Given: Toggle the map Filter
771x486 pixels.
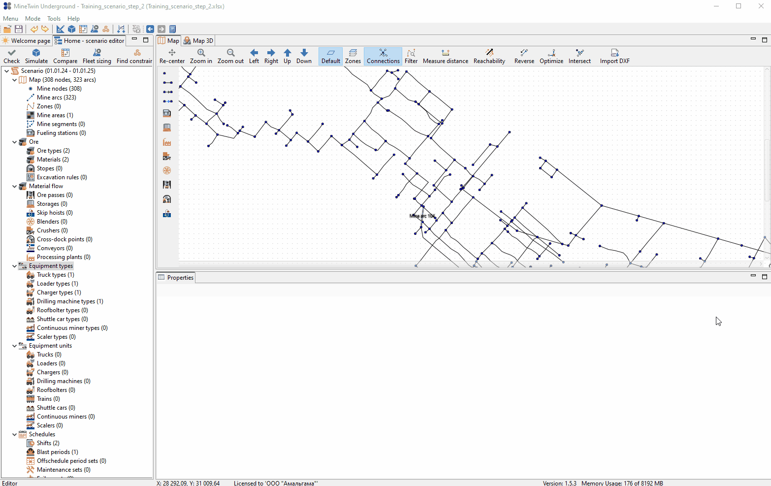Looking at the screenshot, I should 411,56.
